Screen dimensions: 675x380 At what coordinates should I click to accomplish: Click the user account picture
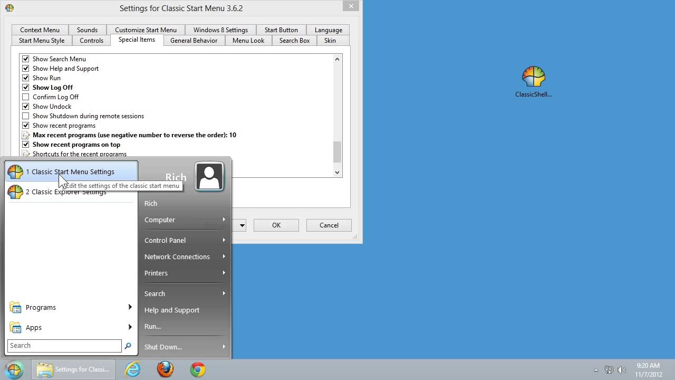(209, 176)
